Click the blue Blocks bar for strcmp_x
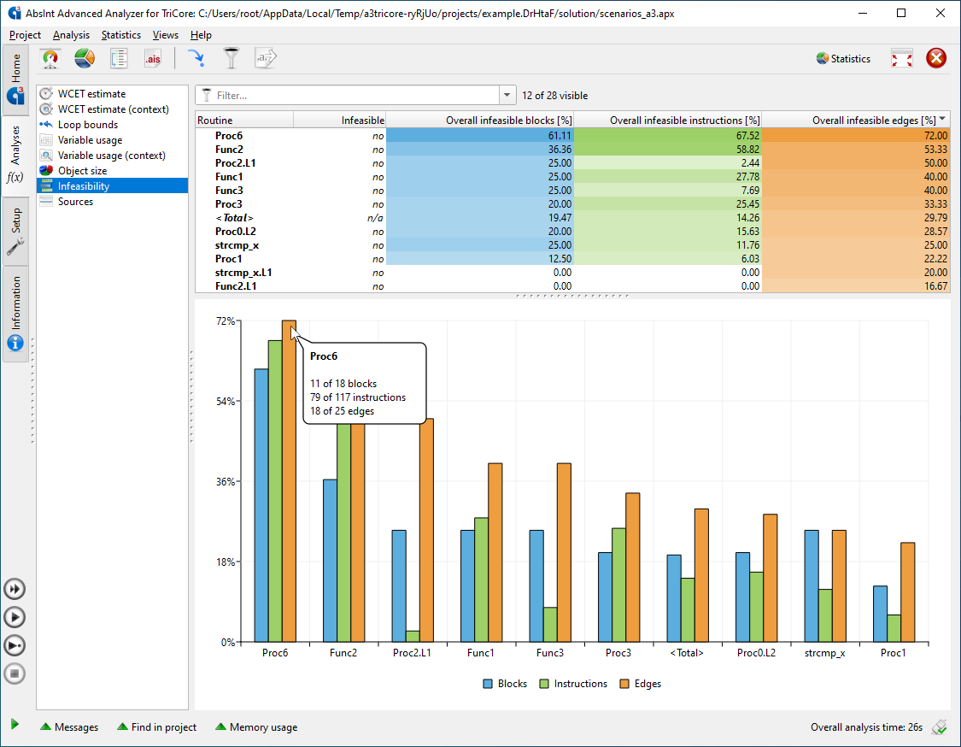The width and height of the screenshot is (961, 747). click(812, 586)
